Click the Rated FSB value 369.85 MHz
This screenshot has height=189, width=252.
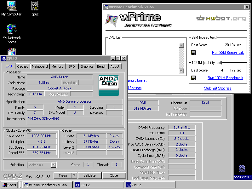tap(42, 153)
